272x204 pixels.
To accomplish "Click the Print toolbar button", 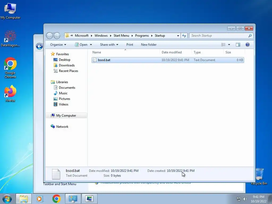I will tap(130, 45).
